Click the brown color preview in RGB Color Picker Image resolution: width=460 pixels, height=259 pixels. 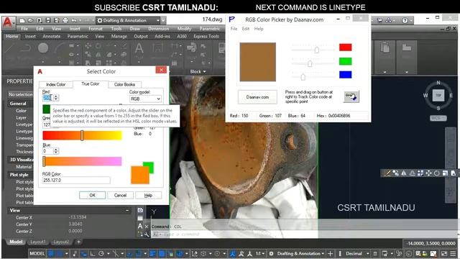pos(257,62)
